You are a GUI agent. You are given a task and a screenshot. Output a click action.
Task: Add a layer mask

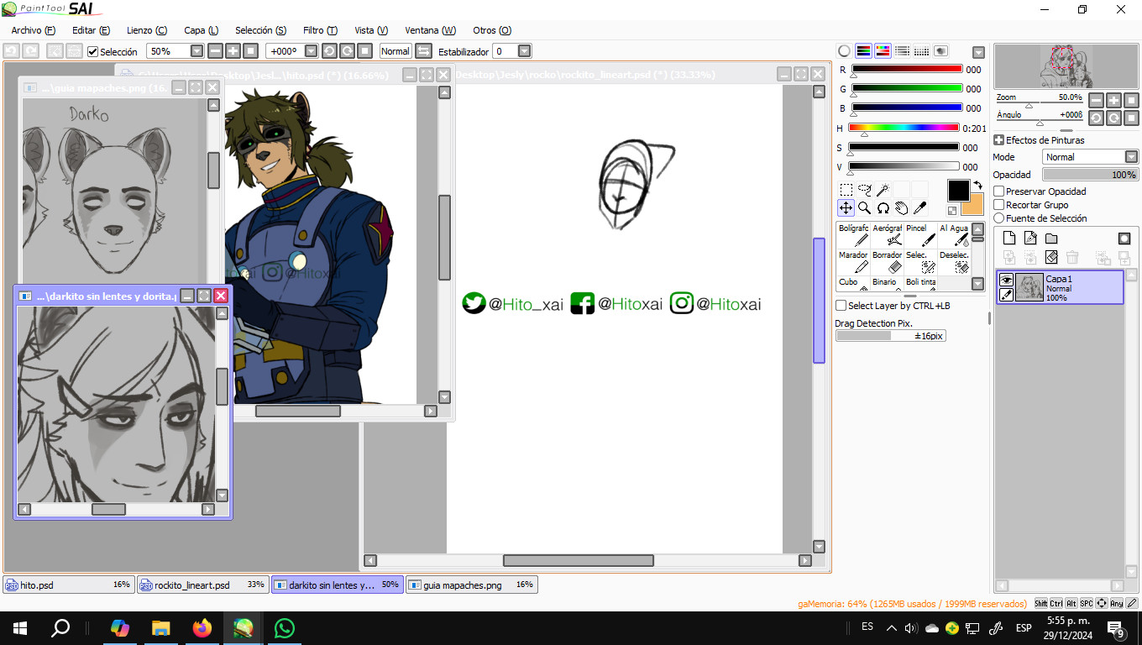(1124, 239)
